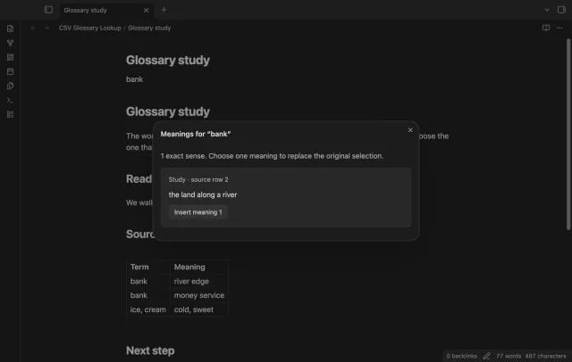
Task: Click the templates copy icon in ribbon
Action: point(10,86)
